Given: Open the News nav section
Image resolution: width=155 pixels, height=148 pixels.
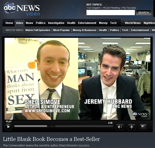Looking at the screenshot, I should [x=30, y=23].
